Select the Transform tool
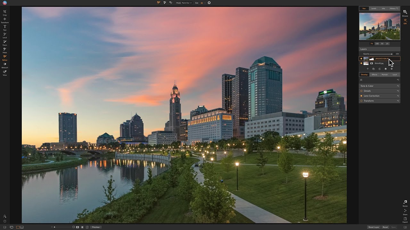410x230 pixels. point(4,20)
